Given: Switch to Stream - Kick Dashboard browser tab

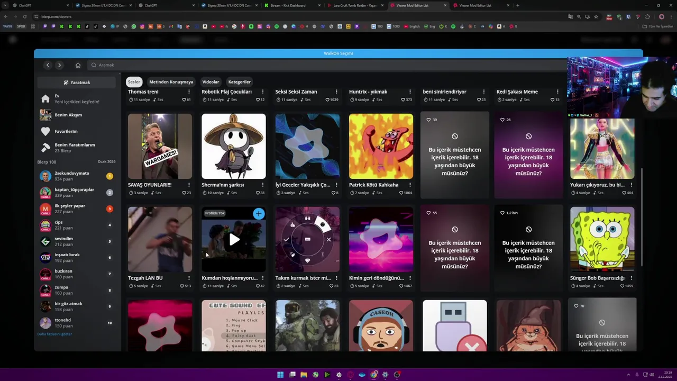Looking at the screenshot, I should (292, 5).
